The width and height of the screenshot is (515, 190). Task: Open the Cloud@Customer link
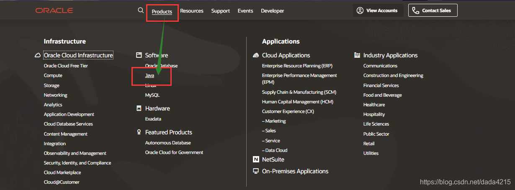(62, 182)
